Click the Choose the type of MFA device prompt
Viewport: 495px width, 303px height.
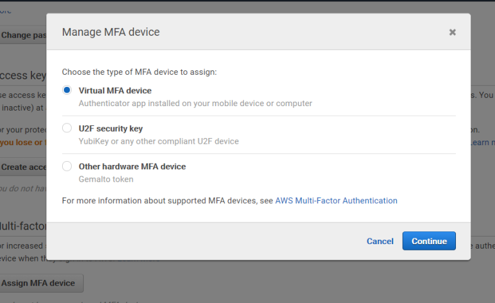pyautogui.click(x=139, y=72)
